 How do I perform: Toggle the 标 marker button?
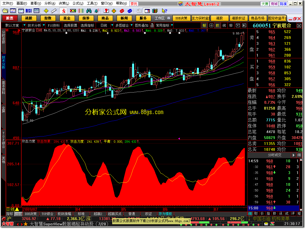click(204, 25)
